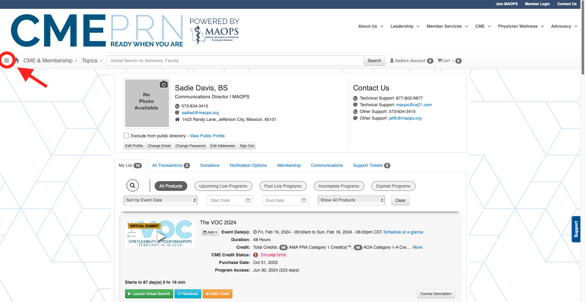Click Change Email button

coord(159,146)
